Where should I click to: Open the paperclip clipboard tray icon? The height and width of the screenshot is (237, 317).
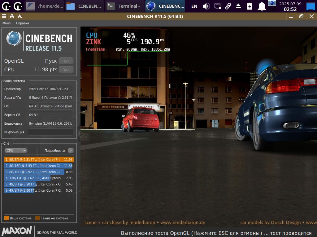228,6
